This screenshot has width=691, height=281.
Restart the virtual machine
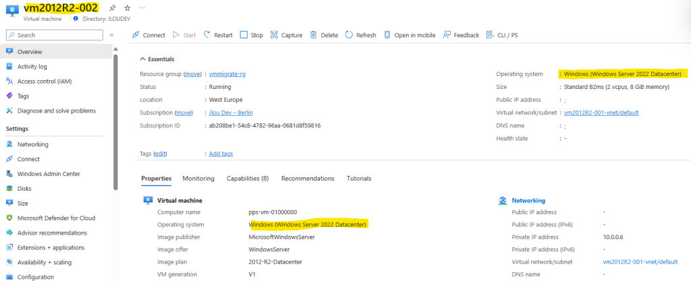tap(218, 35)
